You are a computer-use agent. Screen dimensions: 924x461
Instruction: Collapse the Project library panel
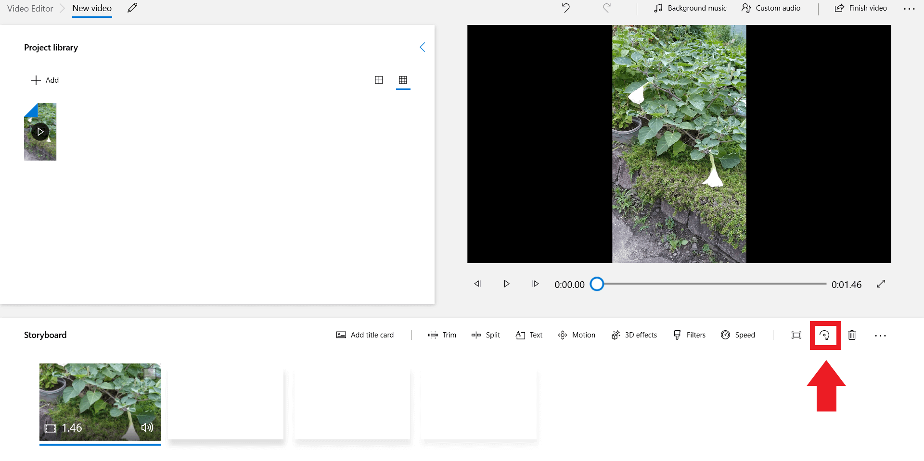click(x=422, y=47)
